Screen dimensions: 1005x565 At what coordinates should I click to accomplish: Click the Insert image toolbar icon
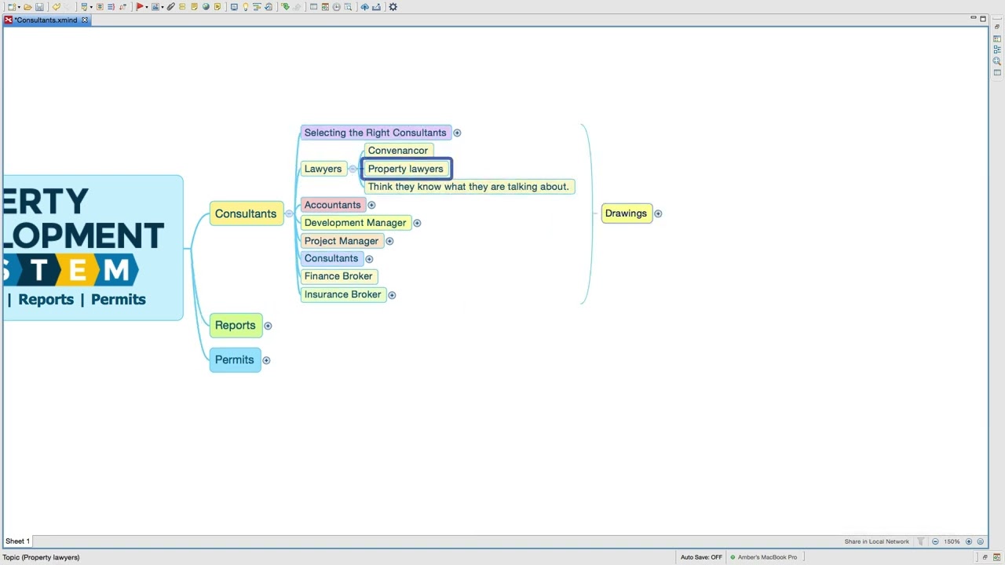point(155,7)
